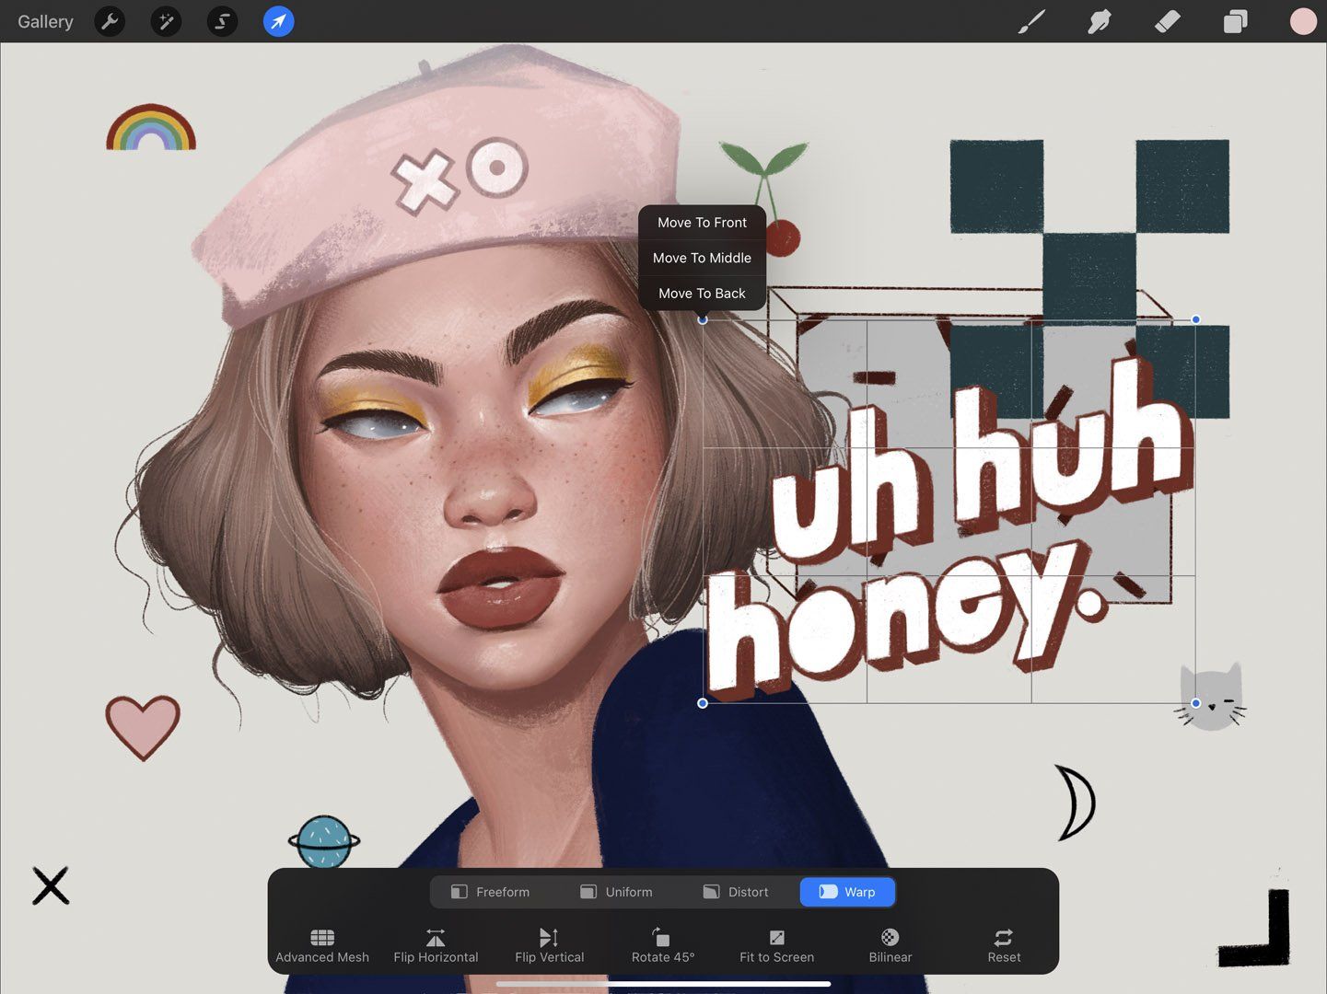Enable Distort transform mode

(x=735, y=891)
